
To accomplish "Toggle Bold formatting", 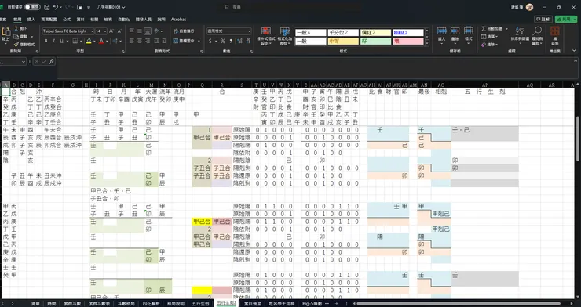I will click(46, 41).
